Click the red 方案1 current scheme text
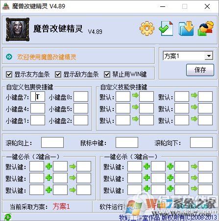This screenshot has height=221, width=219. [x=61, y=207]
